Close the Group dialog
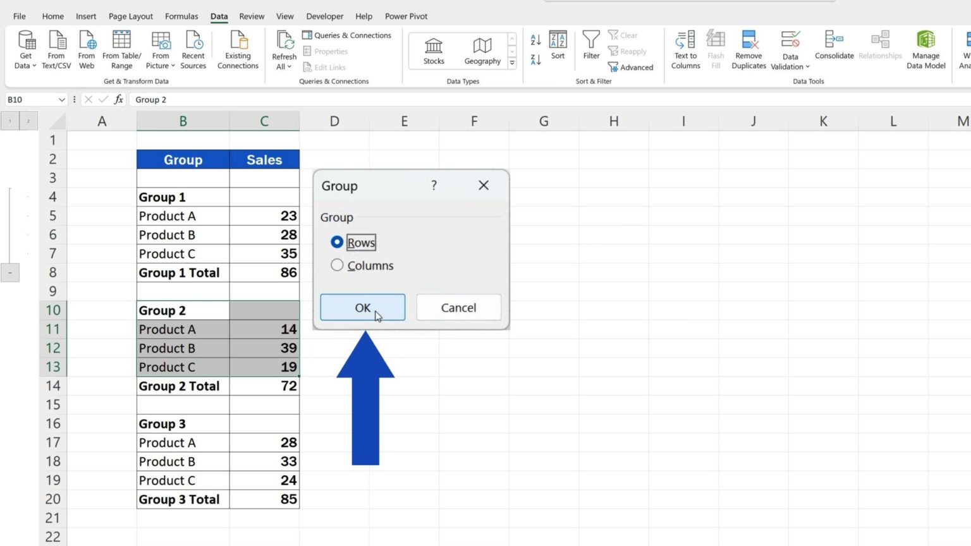971x546 pixels. click(x=484, y=185)
